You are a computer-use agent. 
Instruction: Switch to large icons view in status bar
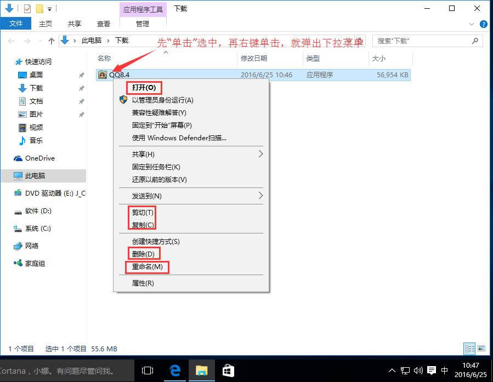coord(481,349)
